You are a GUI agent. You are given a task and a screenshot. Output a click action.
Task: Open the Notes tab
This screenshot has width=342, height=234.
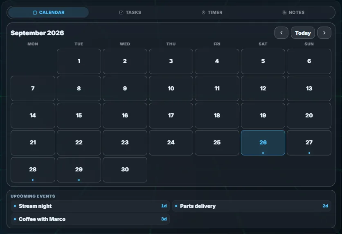tap(294, 12)
